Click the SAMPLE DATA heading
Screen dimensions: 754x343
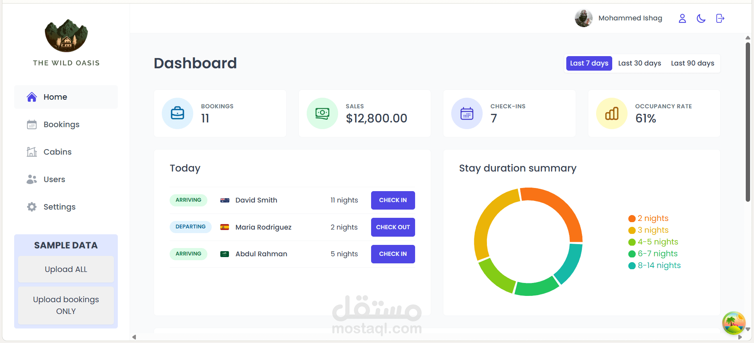[x=66, y=245]
